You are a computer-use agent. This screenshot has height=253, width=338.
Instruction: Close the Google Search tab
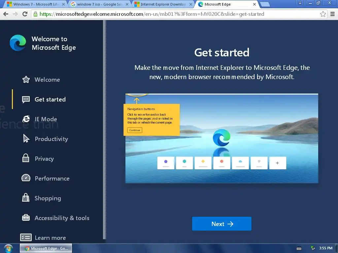point(127,4)
